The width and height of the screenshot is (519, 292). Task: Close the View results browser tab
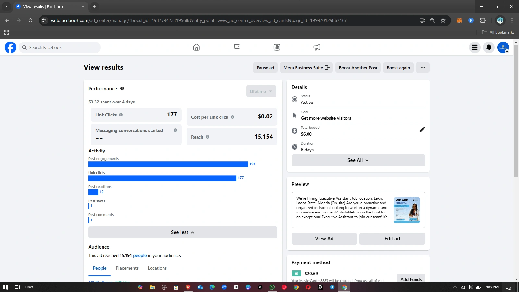(x=83, y=6)
